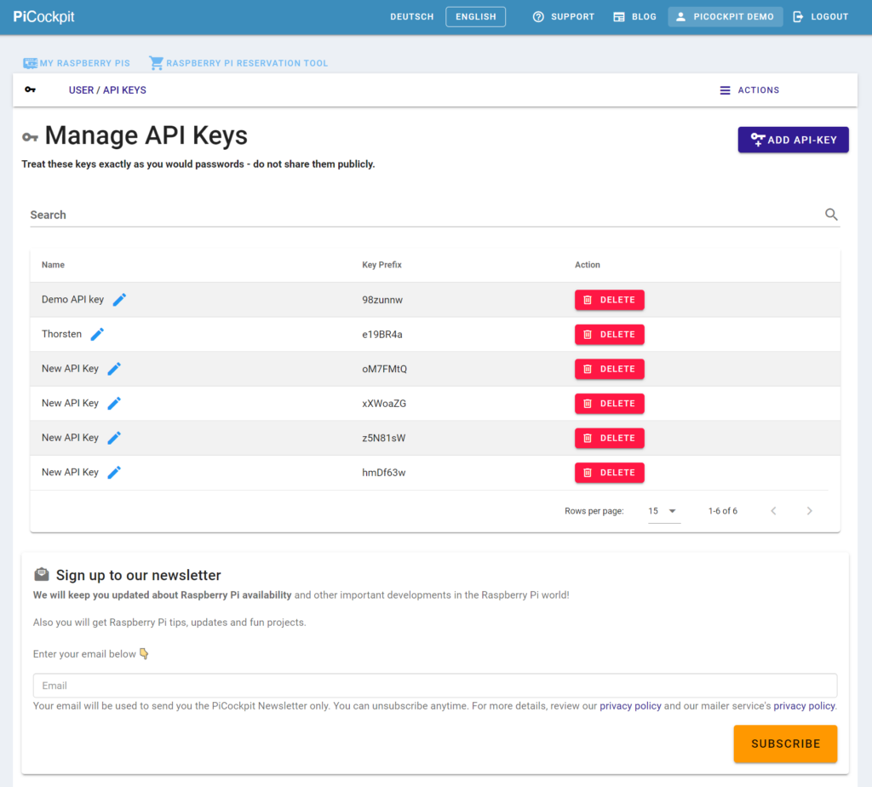Image resolution: width=872 pixels, height=787 pixels.
Task: Click the Add API-Key button
Action: tap(793, 140)
